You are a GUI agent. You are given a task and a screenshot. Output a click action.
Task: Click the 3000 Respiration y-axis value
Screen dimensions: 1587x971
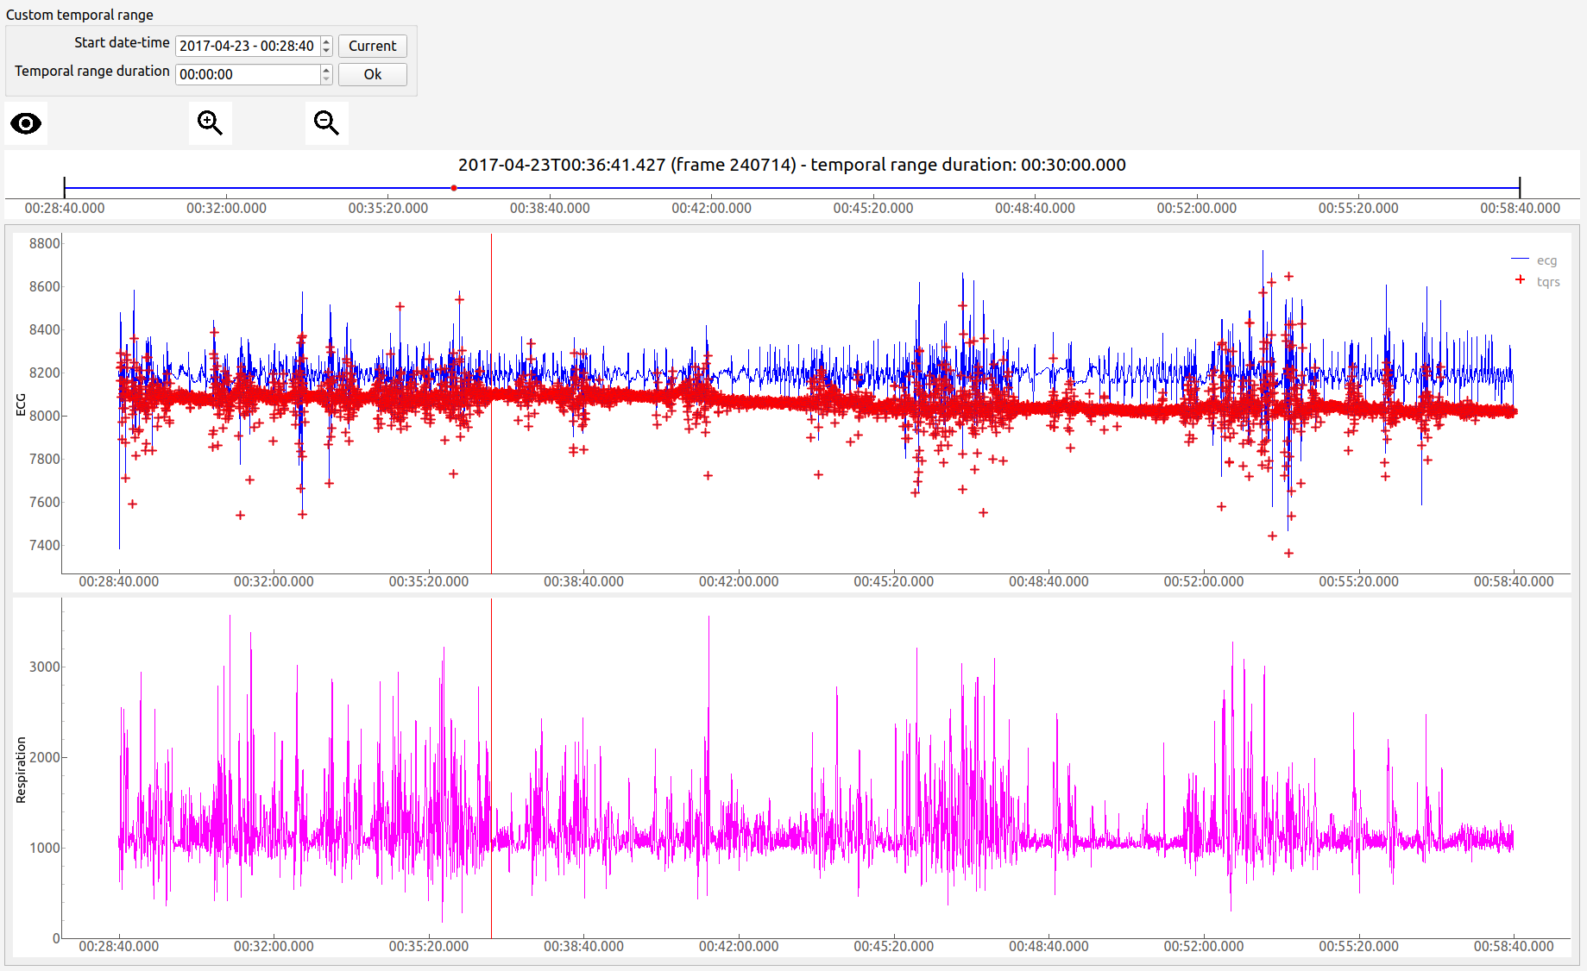pos(45,667)
